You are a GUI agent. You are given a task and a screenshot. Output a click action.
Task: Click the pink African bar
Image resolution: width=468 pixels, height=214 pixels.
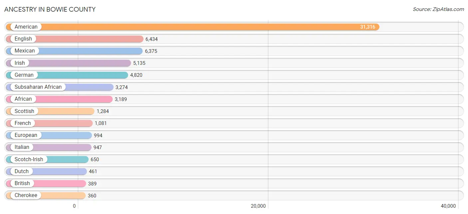click(x=59, y=99)
